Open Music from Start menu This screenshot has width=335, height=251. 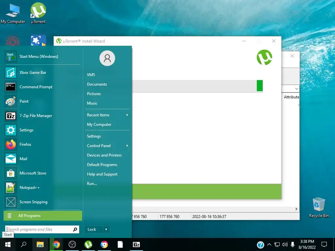92,103
